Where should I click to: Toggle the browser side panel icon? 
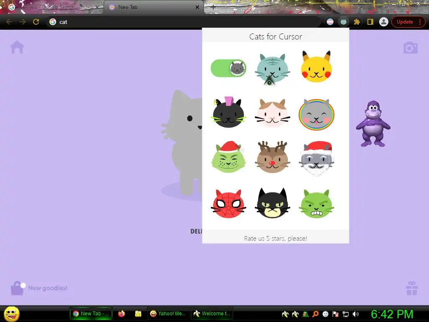(x=370, y=22)
